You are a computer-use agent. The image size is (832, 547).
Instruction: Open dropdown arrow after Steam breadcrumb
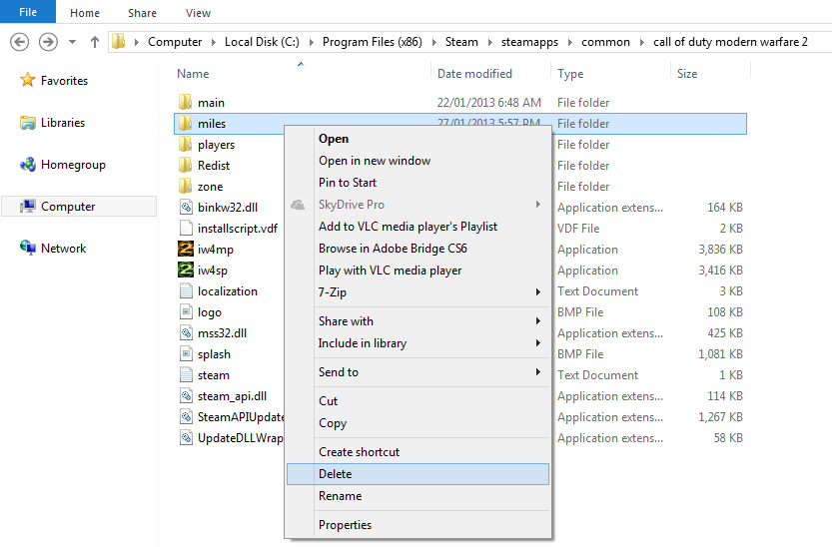(x=489, y=42)
